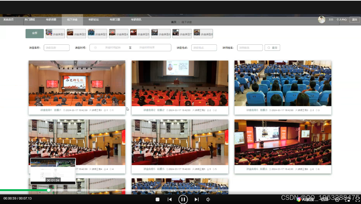
Task: Select the 线下讲座 nav tab
Action: [72, 20]
